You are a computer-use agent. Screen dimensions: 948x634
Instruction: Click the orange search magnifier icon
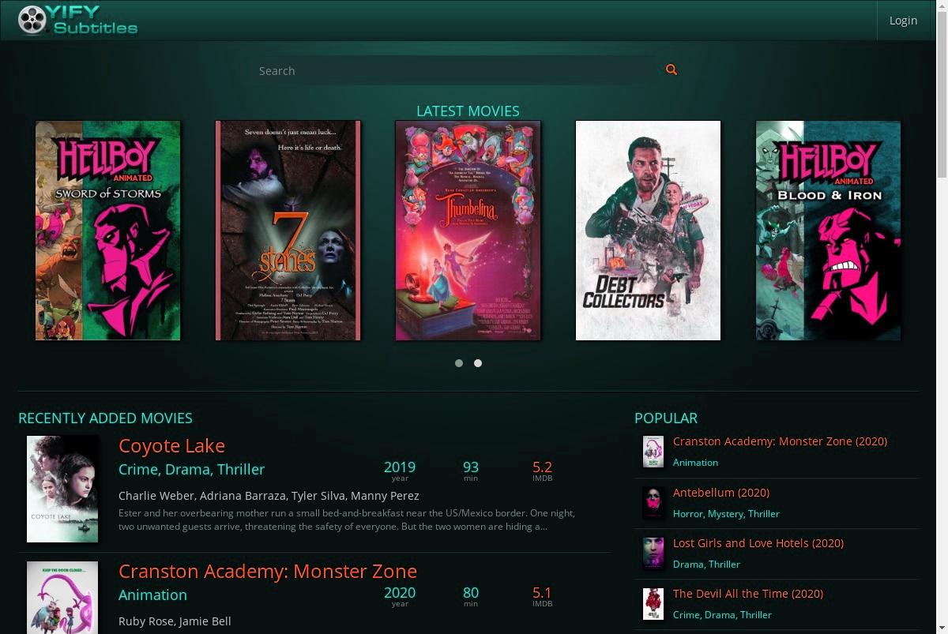[x=671, y=69]
